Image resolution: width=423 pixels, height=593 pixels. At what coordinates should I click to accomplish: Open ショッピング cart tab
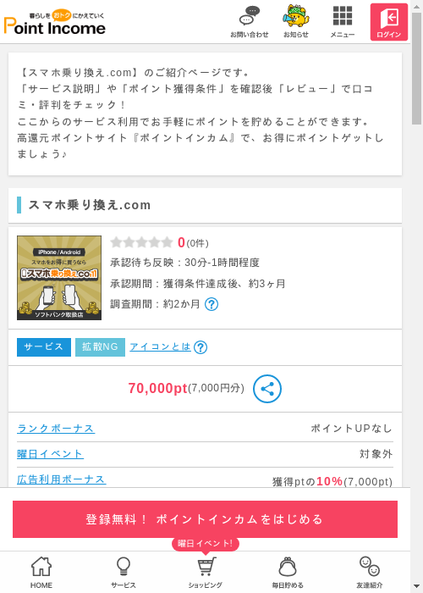[x=206, y=573]
